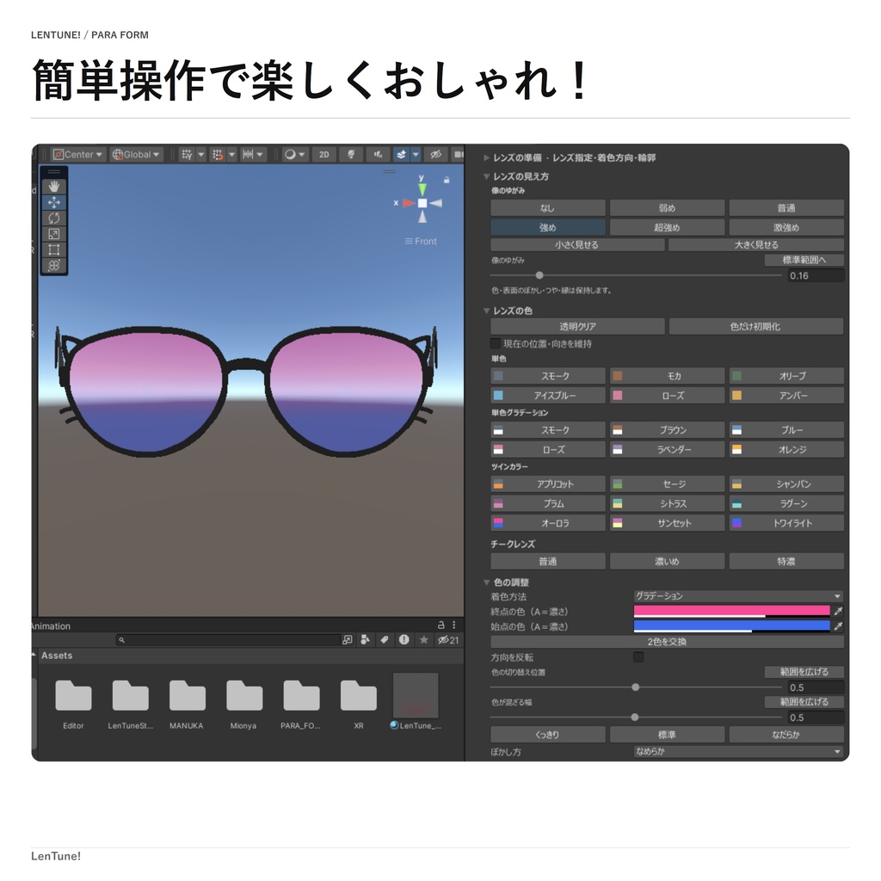Image resolution: width=881 pixels, height=881 pixels.
Task: Click the favorites star icon
Action: click(424, 640)
